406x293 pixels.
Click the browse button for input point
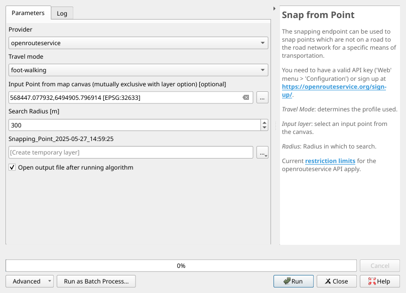click(262, 98)
